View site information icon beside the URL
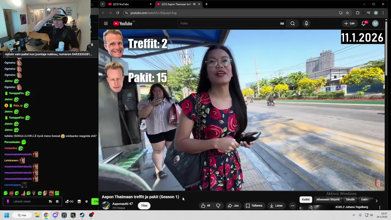 (x=126, y=13)
